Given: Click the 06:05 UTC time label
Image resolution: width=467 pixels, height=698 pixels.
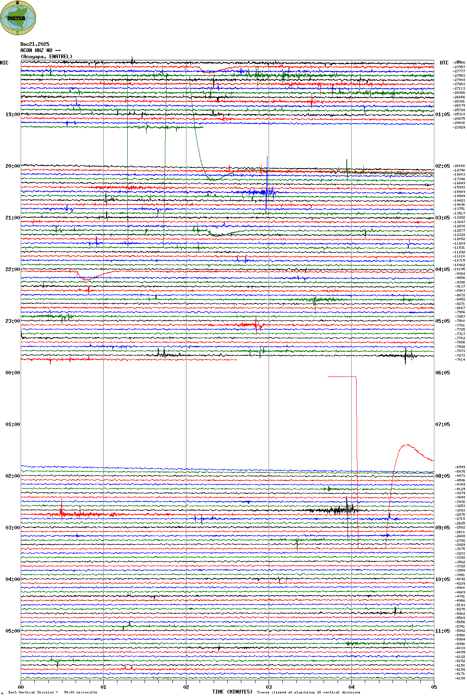Looking at the screenshot, I should pyautogui.click(x=443, y=373).
